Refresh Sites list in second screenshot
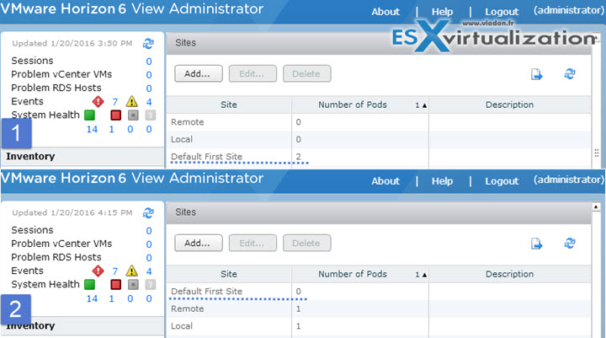The height and width of the screenshot is (338, 606). point(570,243)
